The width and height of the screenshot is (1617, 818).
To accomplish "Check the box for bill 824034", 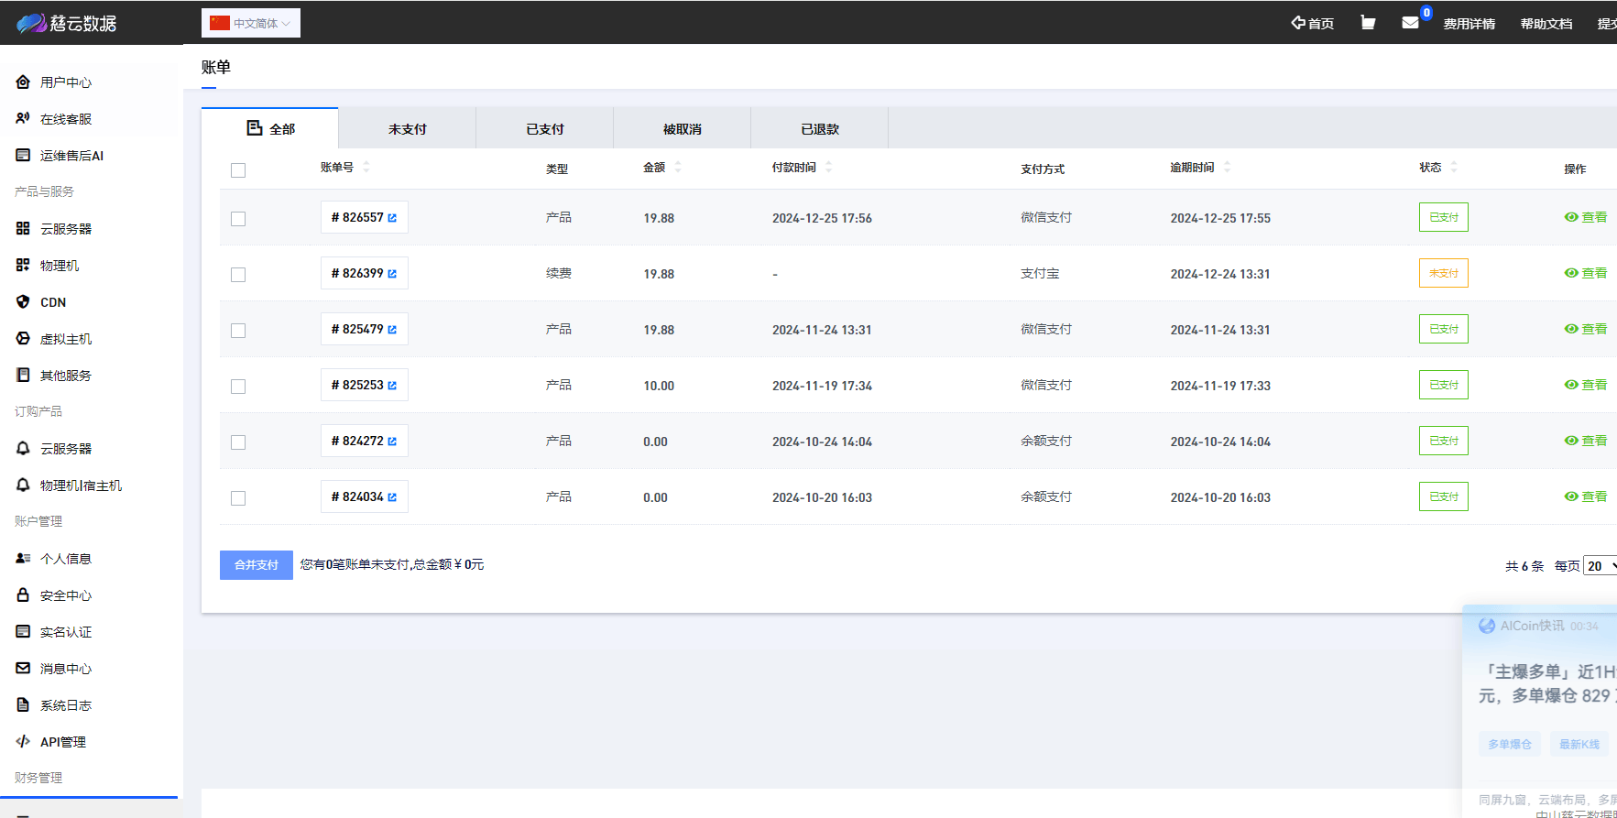I will pyautogui.click(x=238, y=498).
